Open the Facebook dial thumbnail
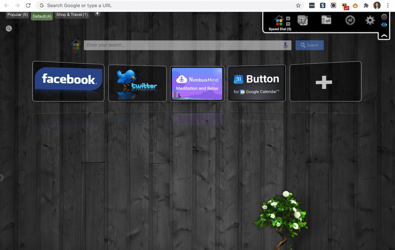 point(68,82)
